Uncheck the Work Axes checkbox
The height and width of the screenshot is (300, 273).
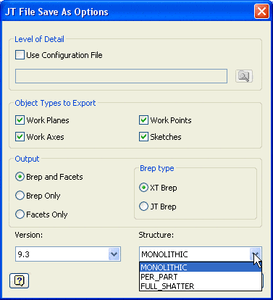(x=20, y=137)
